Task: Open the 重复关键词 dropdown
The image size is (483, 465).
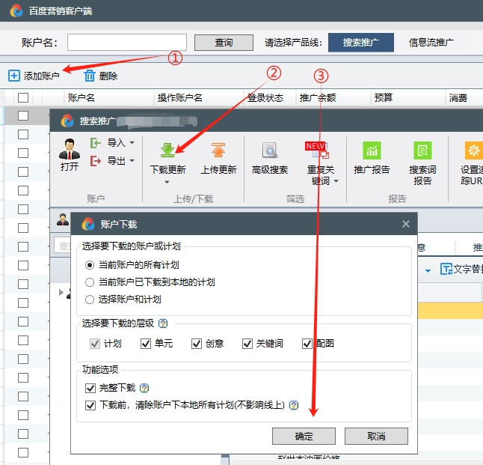Action: (x=336, y=181)
